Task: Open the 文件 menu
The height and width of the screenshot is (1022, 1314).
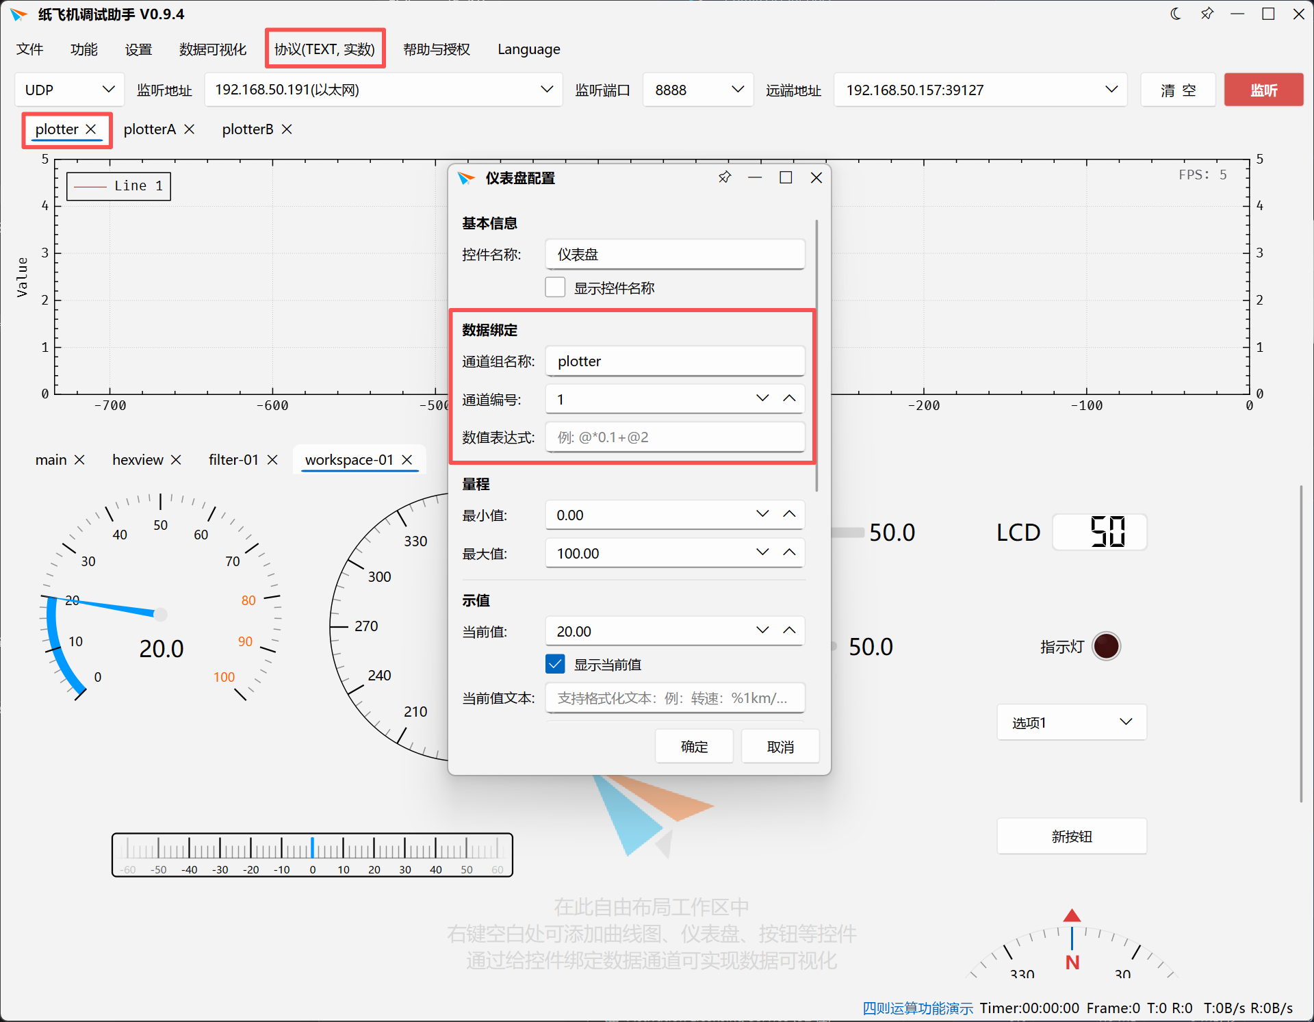Action: [x=30, y=49]
